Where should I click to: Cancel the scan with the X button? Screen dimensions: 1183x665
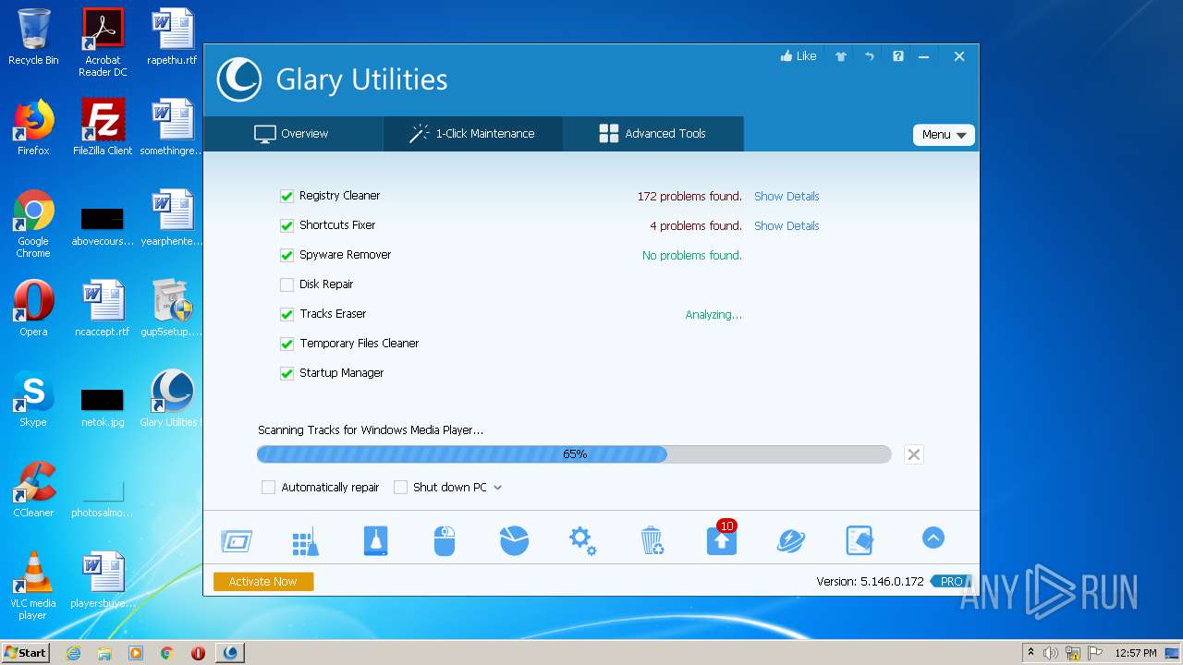click(913, 454)
